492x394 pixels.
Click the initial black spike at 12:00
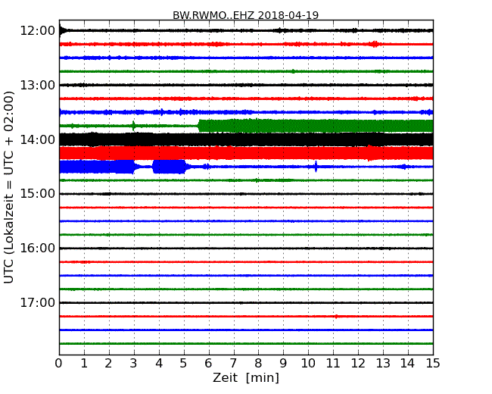click(x=62, y=30)
